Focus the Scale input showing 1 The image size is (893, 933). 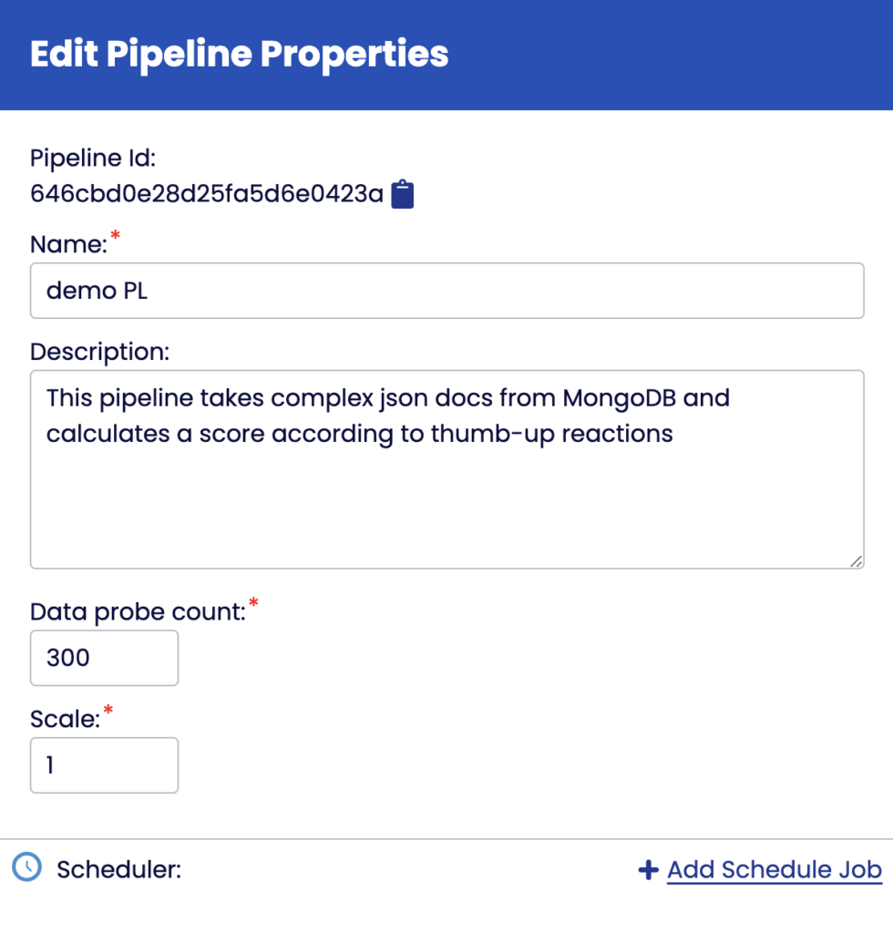click(x=104, y=765)
